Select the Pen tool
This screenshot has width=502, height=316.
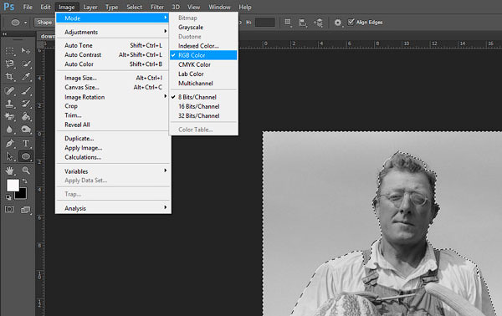tap(9, 143)
